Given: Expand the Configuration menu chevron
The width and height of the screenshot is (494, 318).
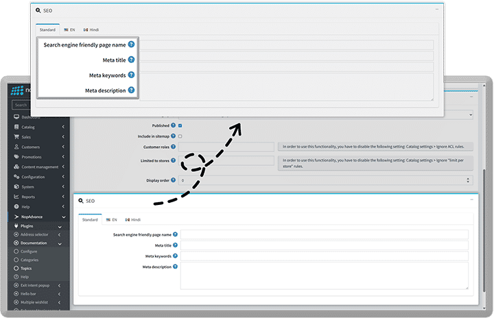Looking at the screenshot, I should click(x=63, y=176).
